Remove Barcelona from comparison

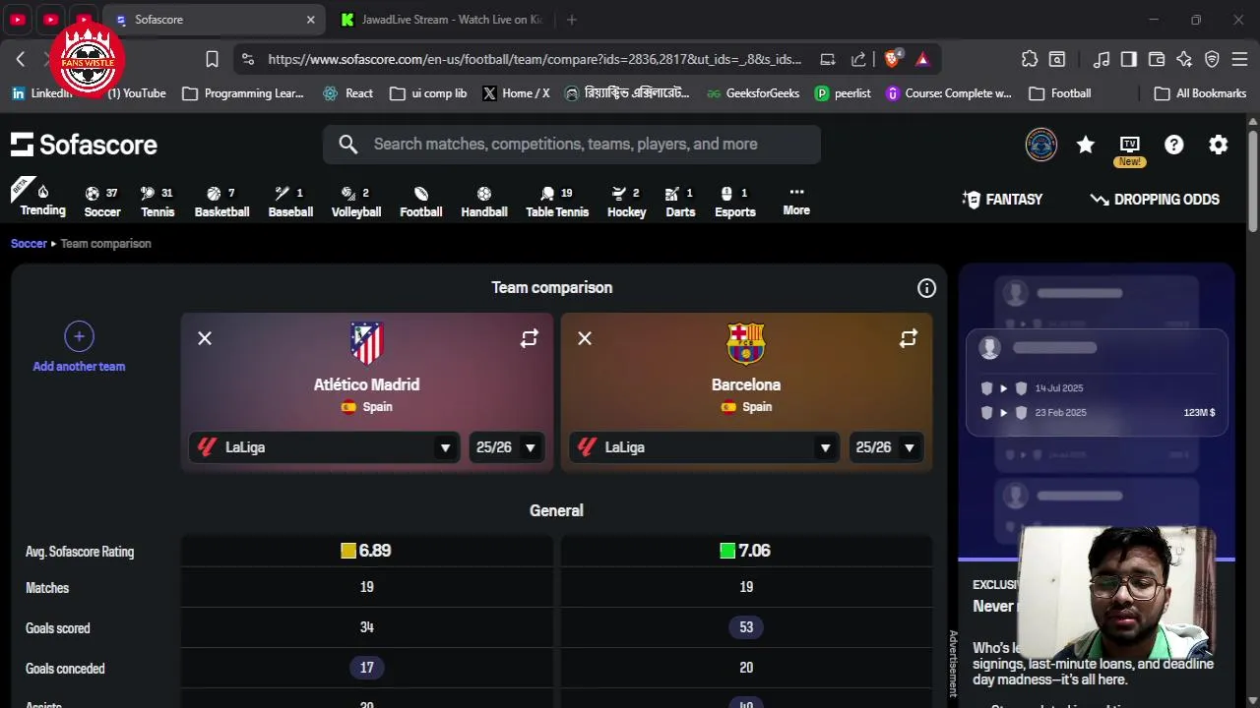point(585,338)
